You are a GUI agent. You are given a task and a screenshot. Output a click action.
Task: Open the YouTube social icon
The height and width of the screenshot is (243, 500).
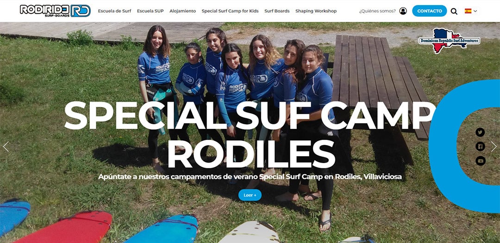pos(480,161)
